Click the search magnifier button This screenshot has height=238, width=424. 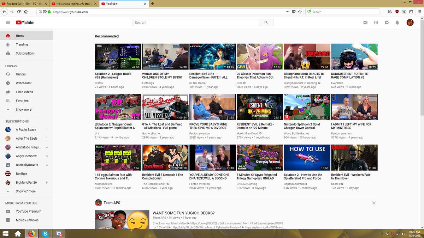pyautogui.click(x=266, y=23)
